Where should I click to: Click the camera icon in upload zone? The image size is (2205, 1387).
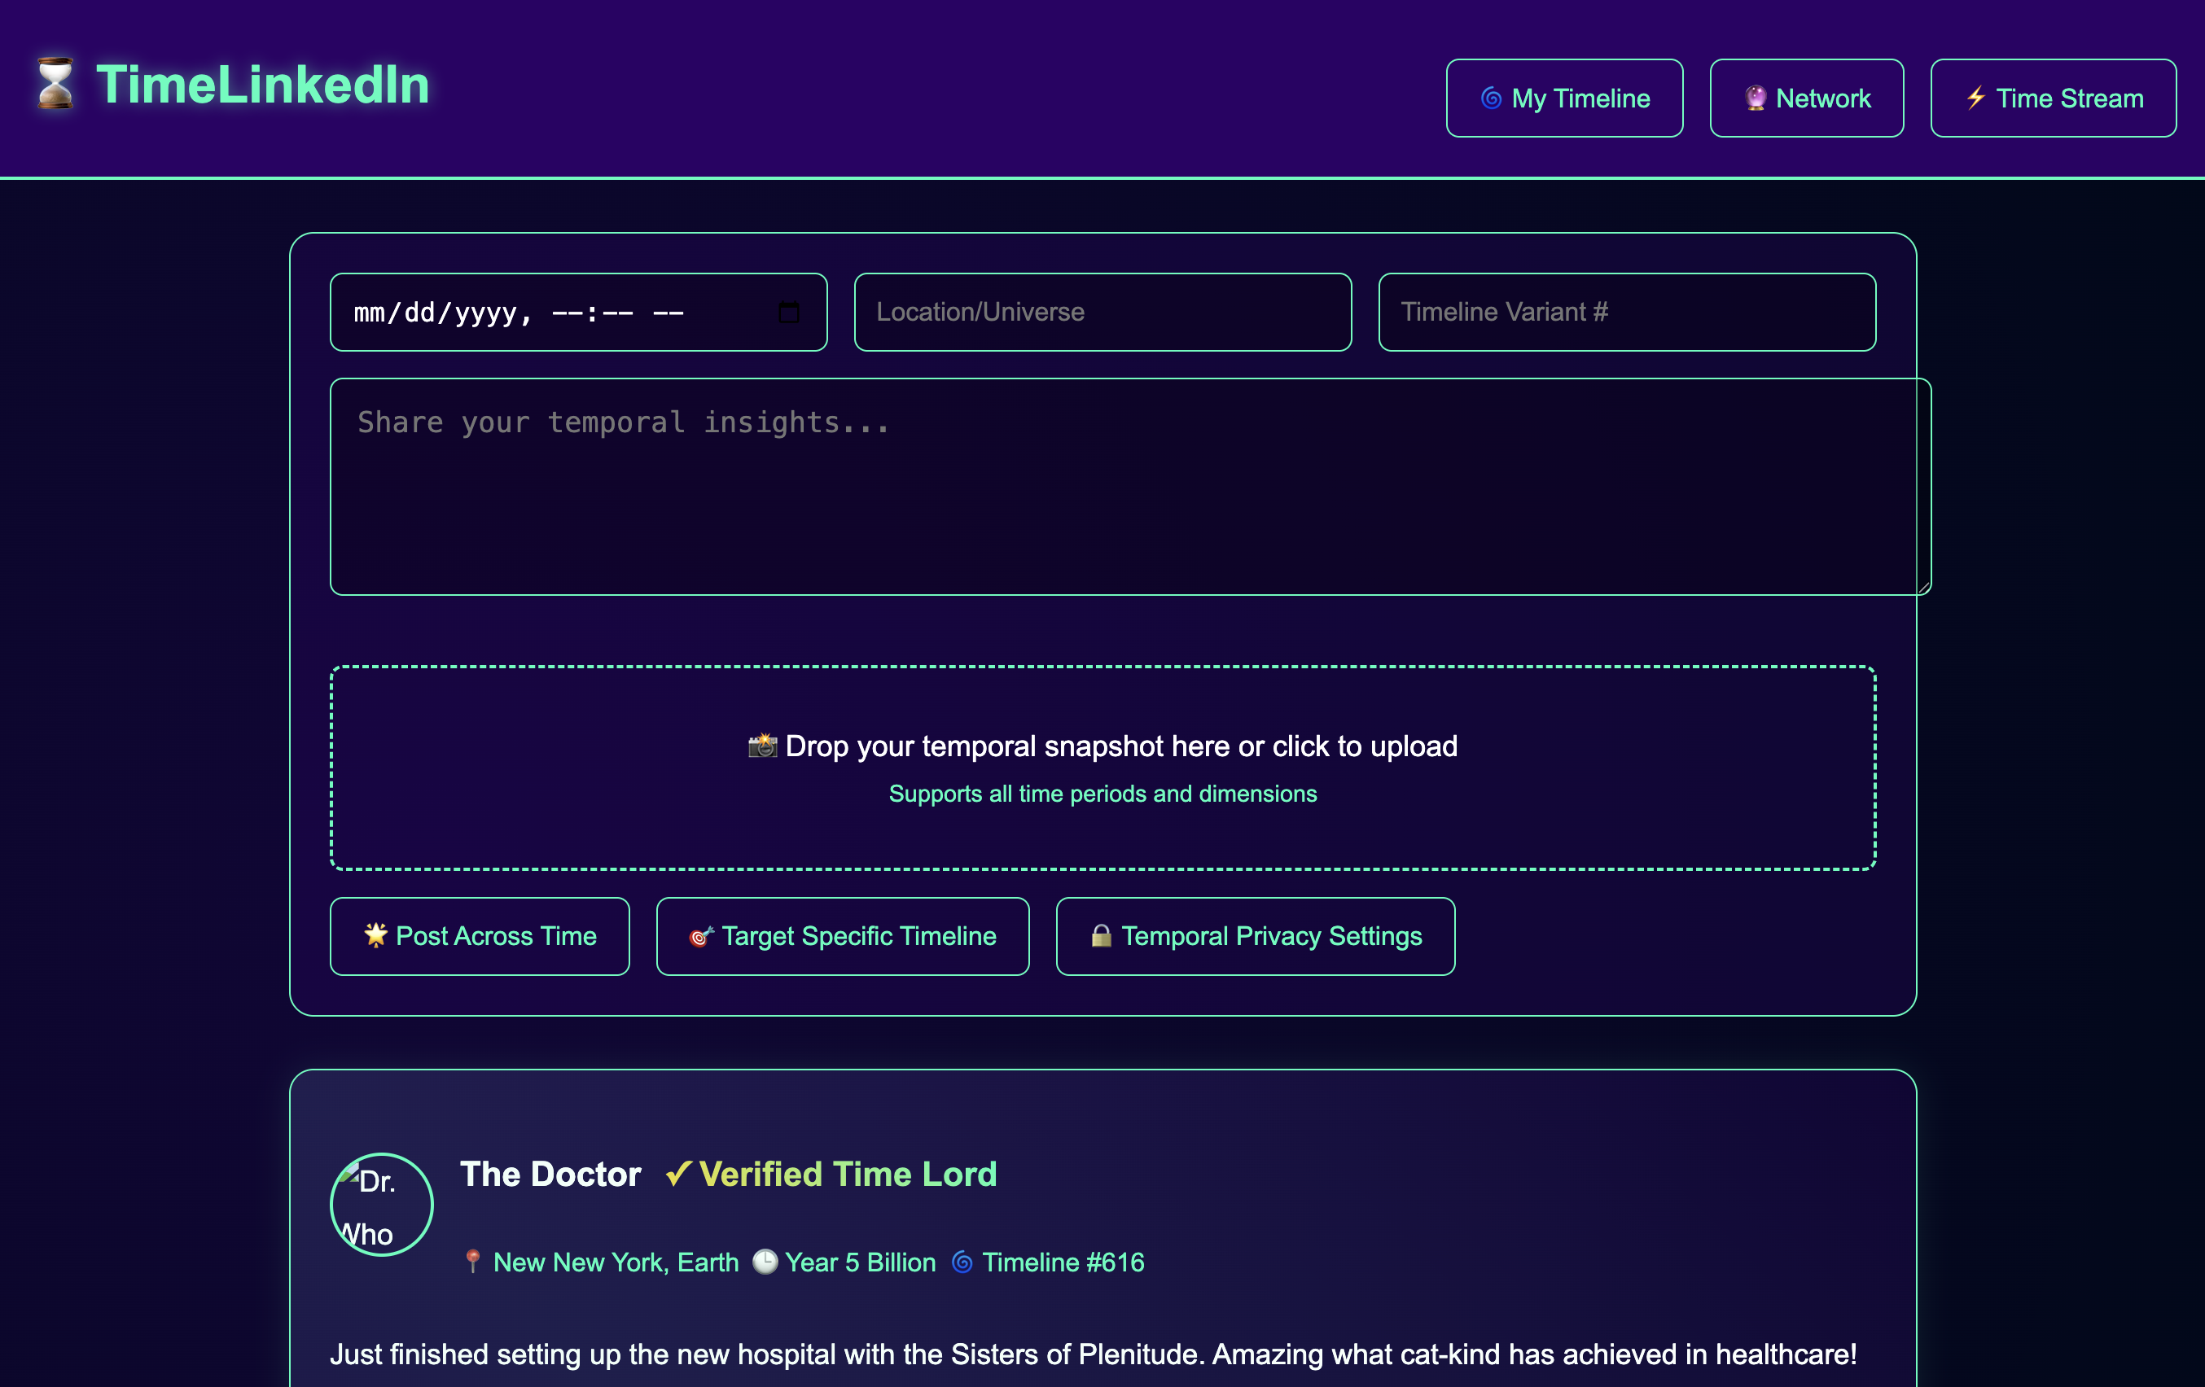pos(762,746)
